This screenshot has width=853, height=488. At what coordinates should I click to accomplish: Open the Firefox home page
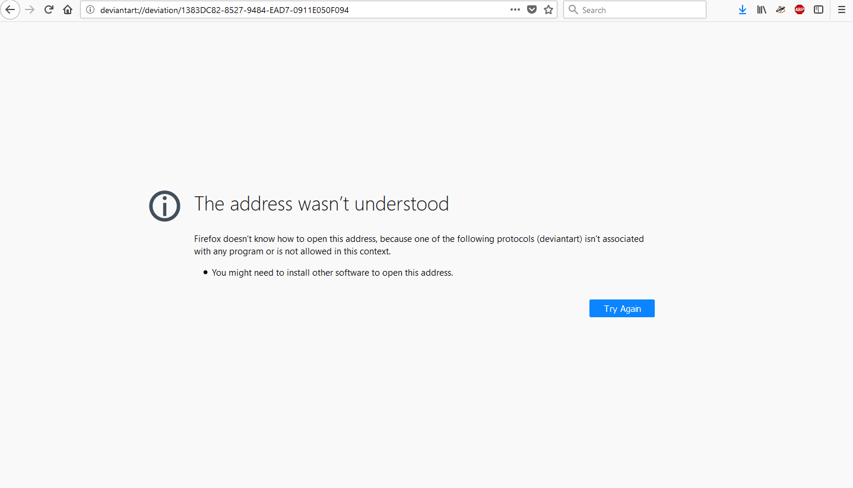coord(68,9)
